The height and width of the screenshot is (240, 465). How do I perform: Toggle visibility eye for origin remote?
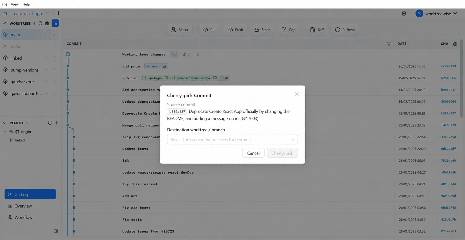pyautogui.click(x=11, y=132)
